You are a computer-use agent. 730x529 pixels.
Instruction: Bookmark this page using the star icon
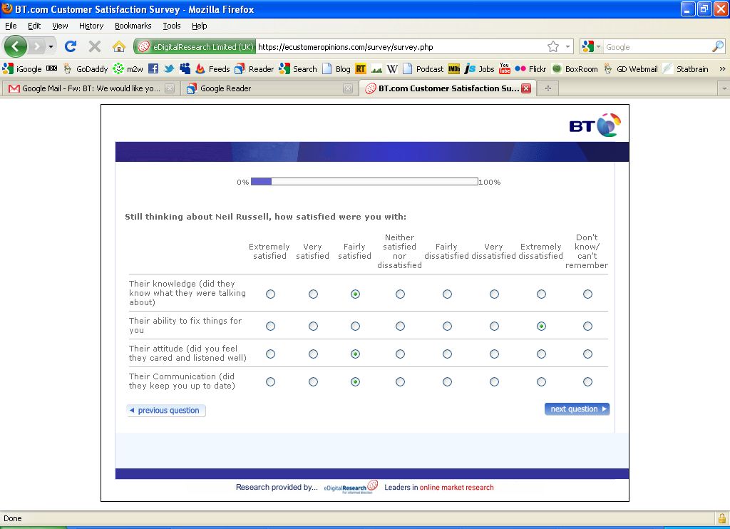[553, 47]
